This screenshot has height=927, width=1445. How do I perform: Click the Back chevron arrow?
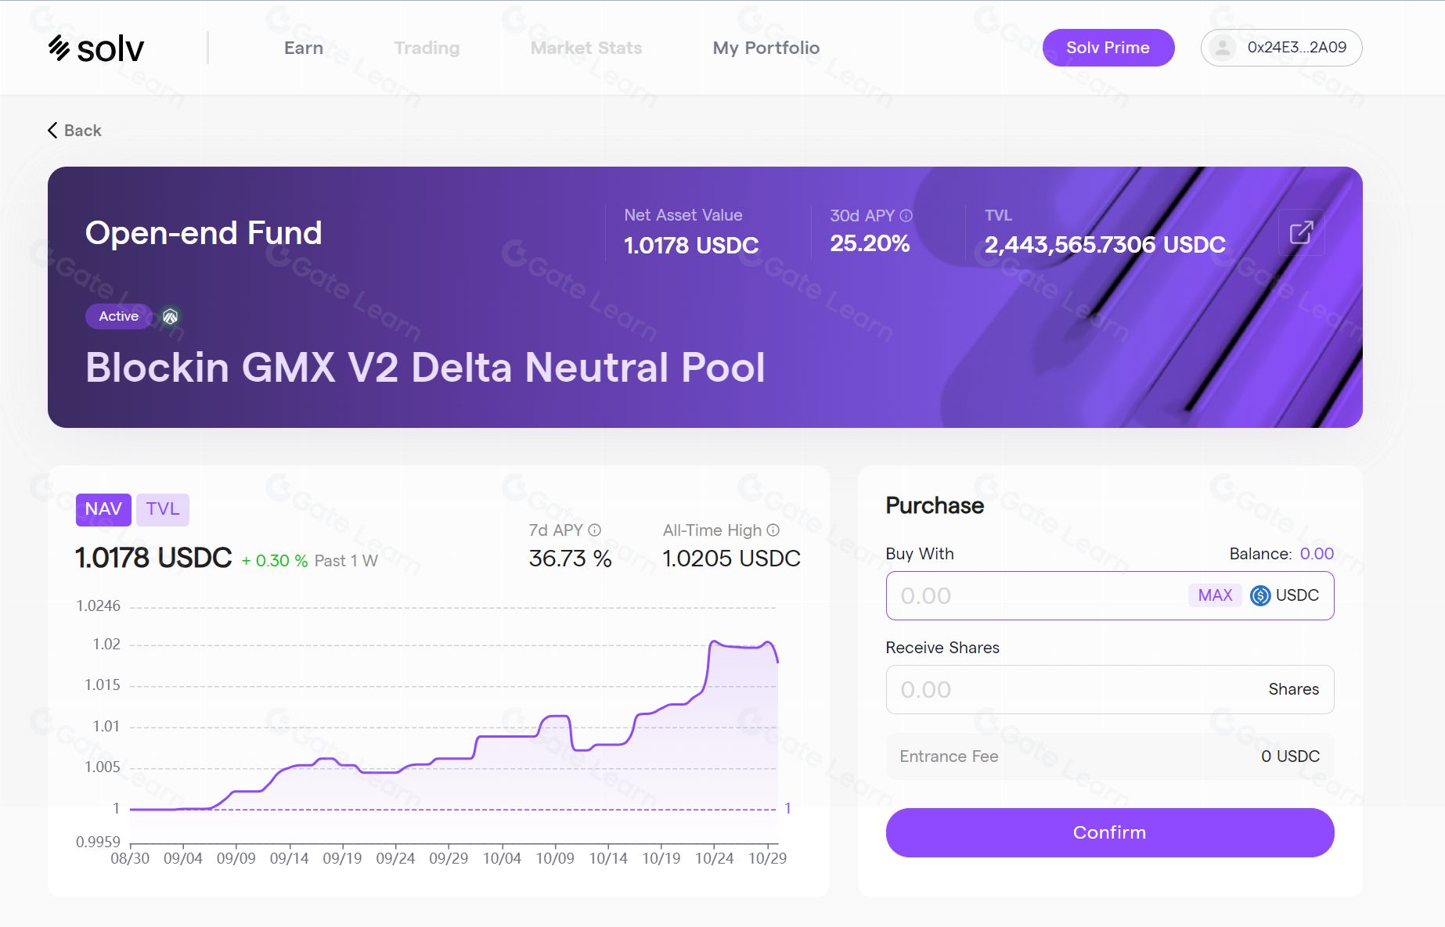(x=52, y=130)
